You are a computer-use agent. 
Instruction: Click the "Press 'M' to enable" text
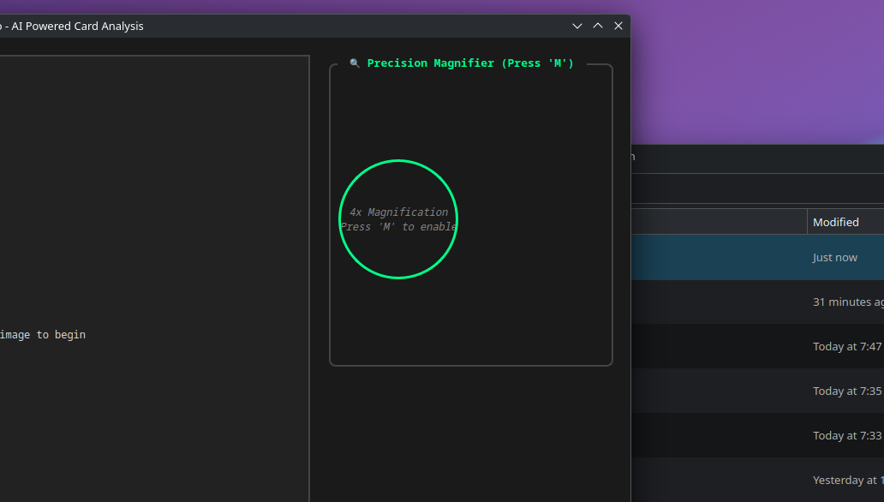398,227
